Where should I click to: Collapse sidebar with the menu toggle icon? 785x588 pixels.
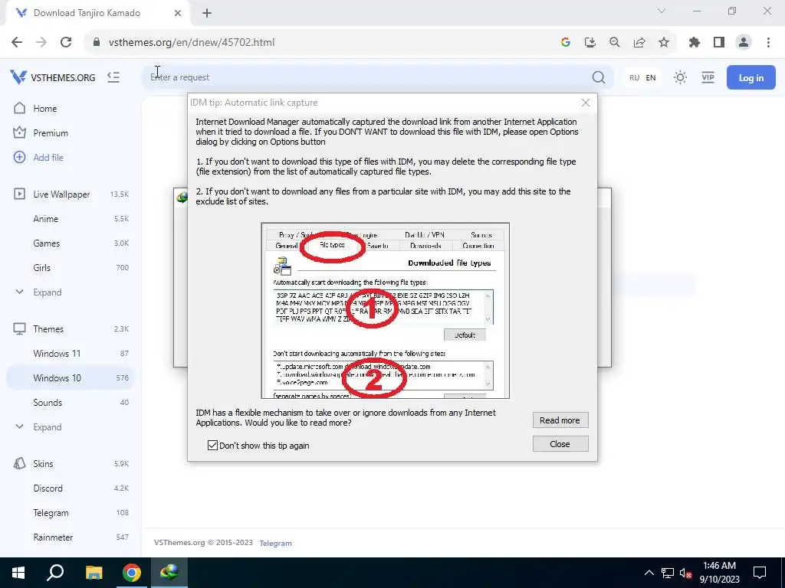point(113,77)
